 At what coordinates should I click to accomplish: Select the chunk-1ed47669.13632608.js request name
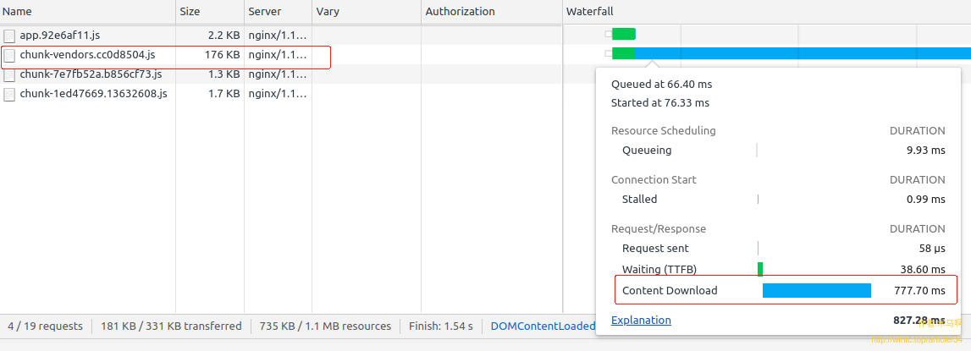(93, 94)
